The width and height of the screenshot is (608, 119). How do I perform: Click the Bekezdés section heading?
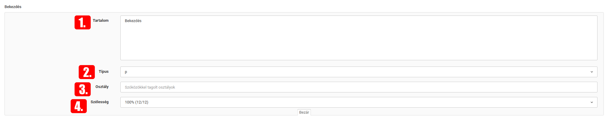pos(13,7)
